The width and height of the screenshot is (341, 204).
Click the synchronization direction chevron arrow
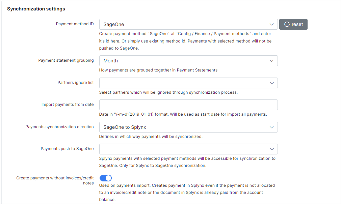[x=271, y=127]
